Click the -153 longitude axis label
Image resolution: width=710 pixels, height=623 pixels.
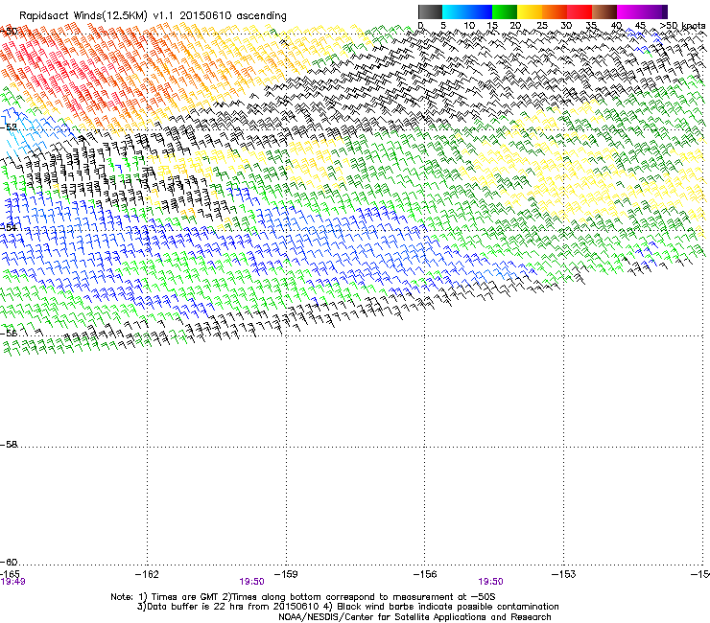[x=563, y=574]
